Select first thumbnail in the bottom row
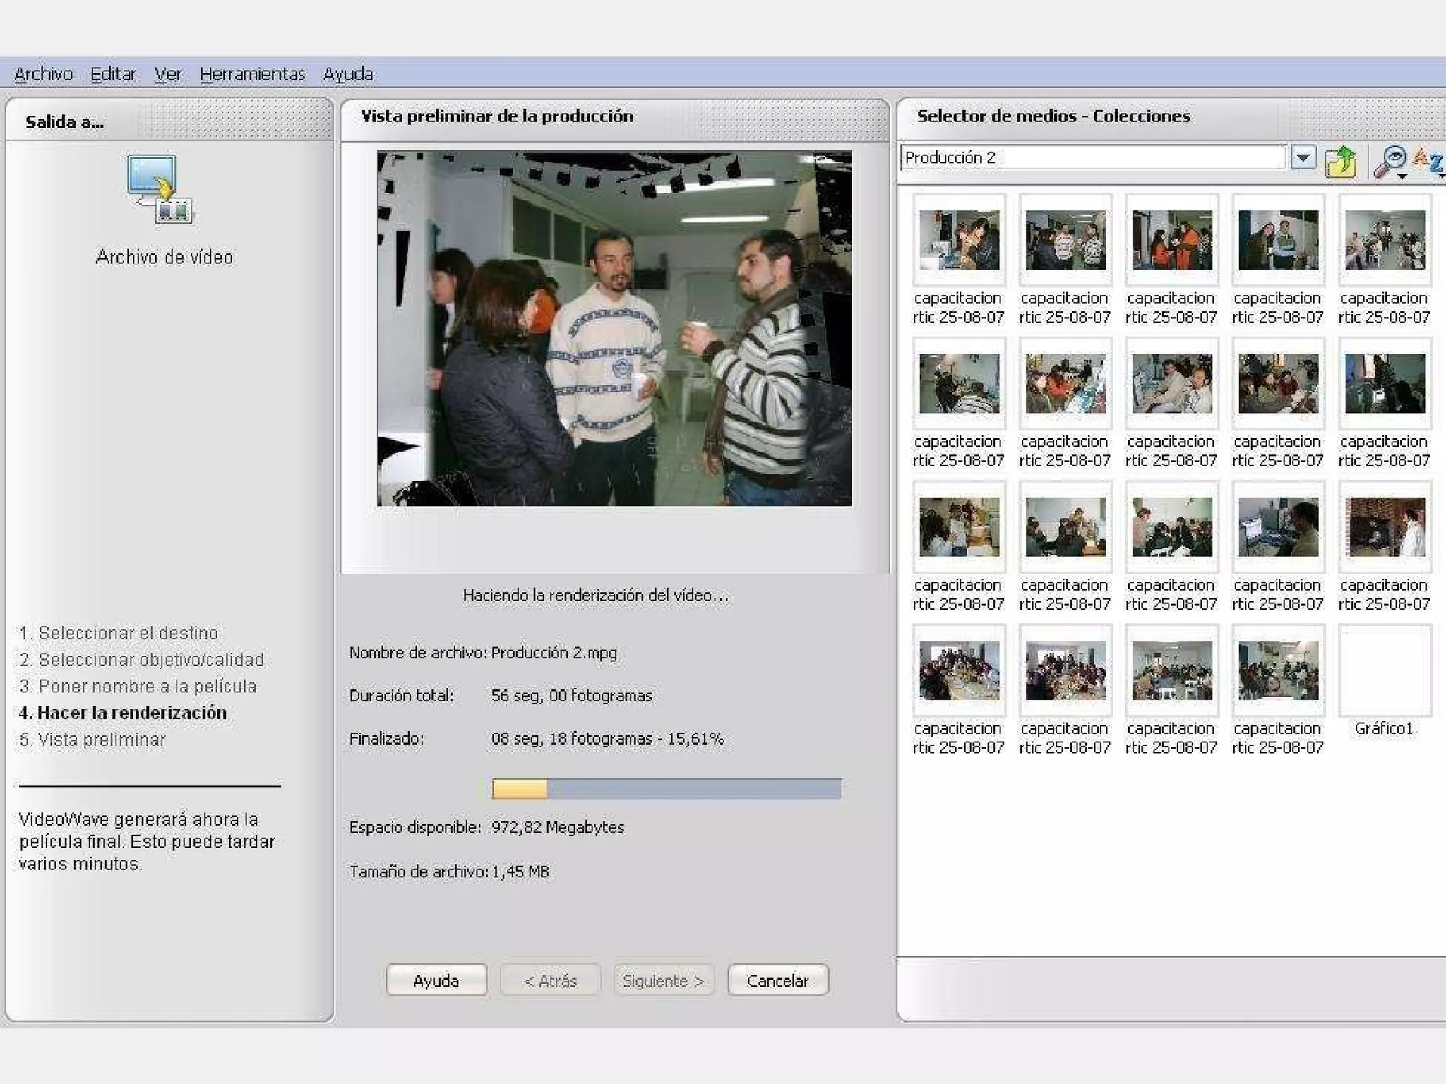The height and width of the screenshot is (1084, 1446). tap(959, 670)
